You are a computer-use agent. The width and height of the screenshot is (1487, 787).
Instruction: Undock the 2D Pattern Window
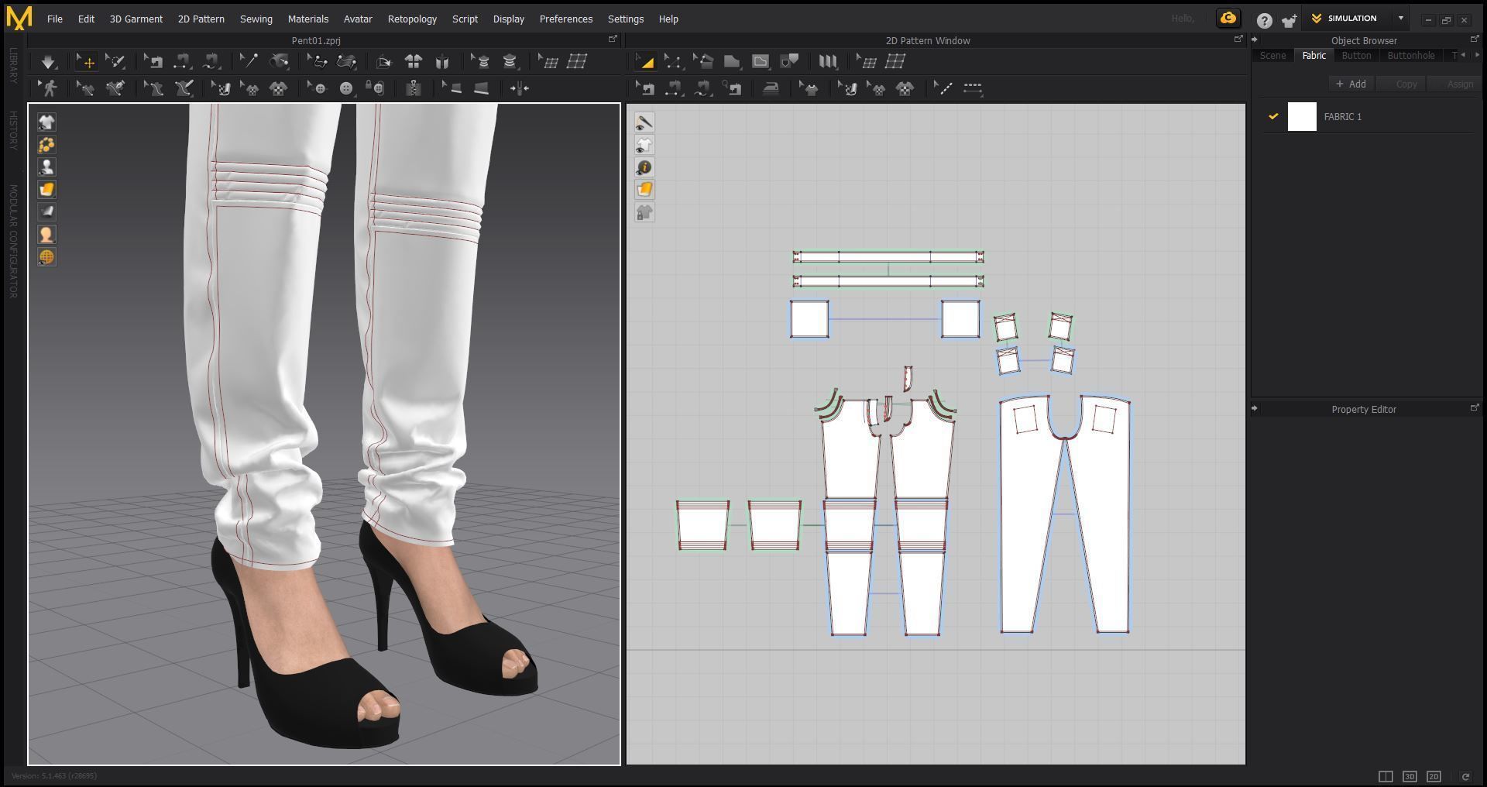click(1238, 40)
